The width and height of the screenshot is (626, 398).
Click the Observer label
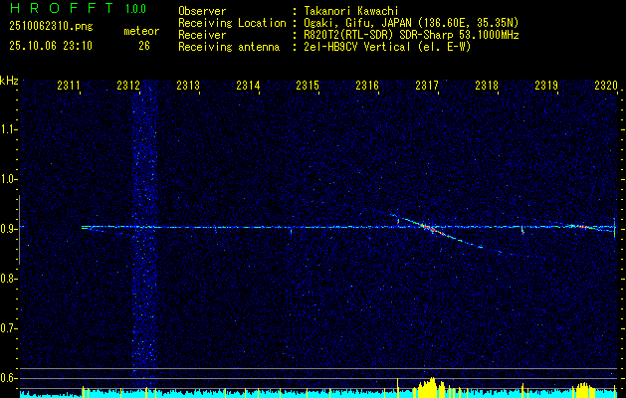click(x=202, y=11)
